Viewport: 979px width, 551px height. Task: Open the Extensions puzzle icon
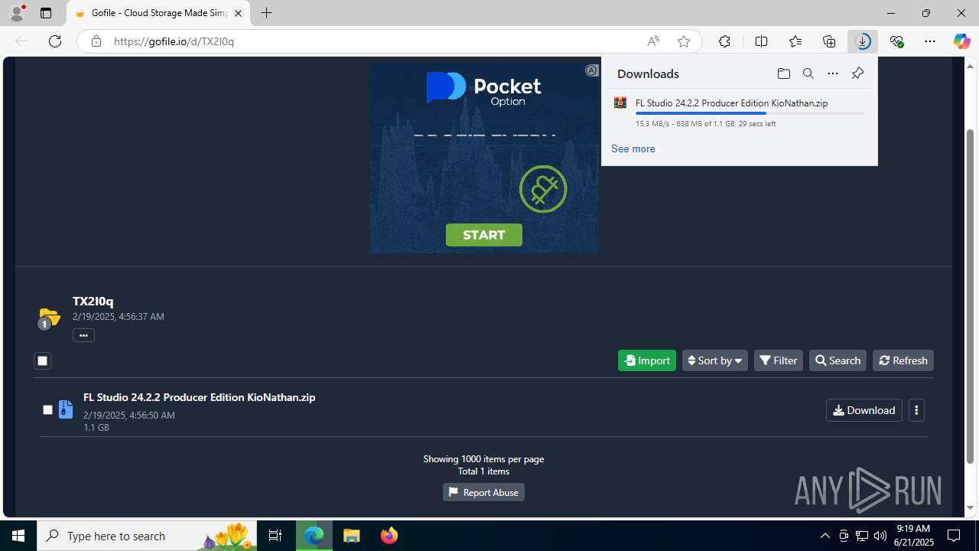click(724, 41)
